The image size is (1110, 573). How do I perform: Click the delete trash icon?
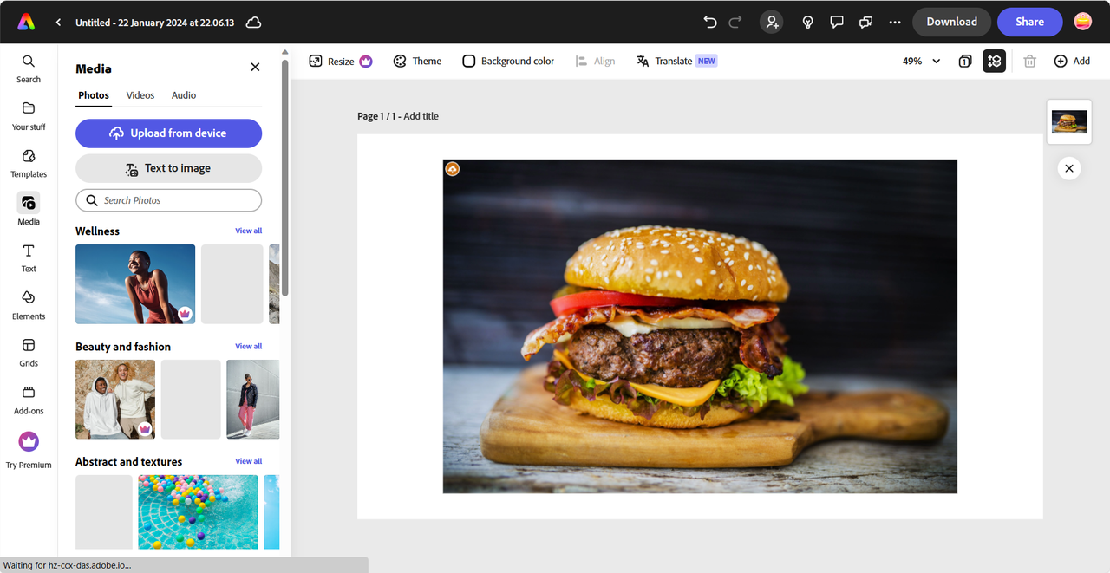coord(1029,62)
